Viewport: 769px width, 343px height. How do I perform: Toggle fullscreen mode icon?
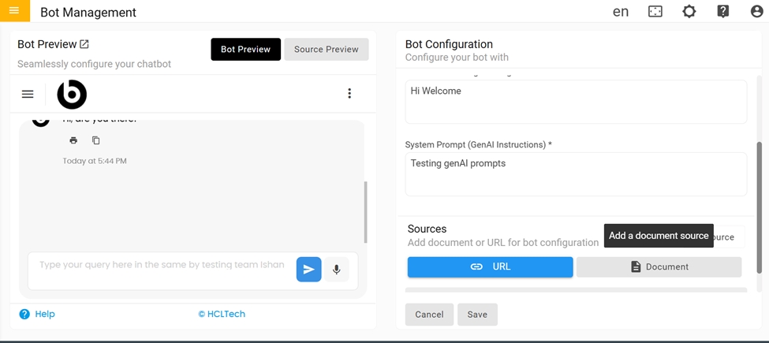click(655, 12)
